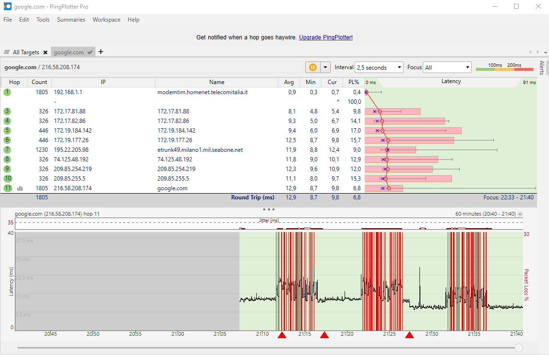Viewport: 549px width, 355px height.
Task: Open the Interval dropdown showing 2,5 seconds
Action: point(379,67)
